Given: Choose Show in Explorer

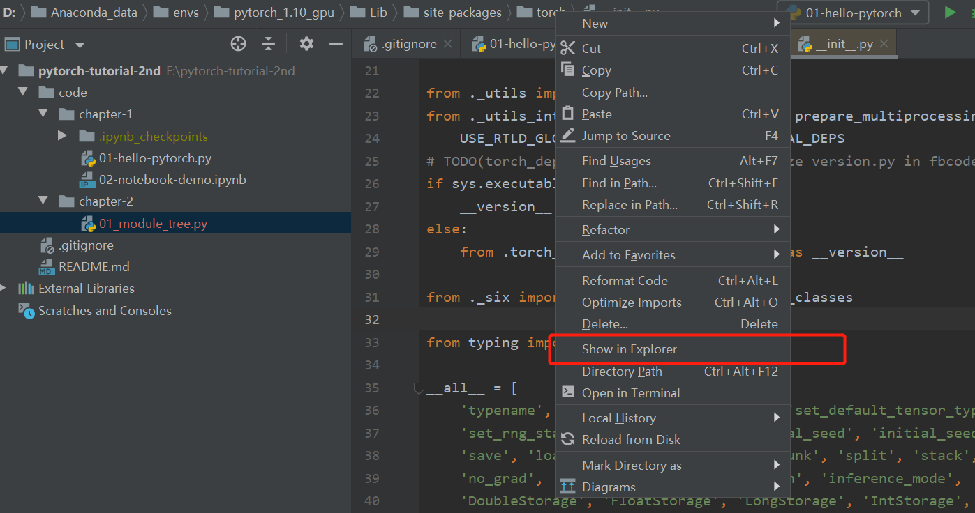Looking at the screenshot, I should click(673, 349).
